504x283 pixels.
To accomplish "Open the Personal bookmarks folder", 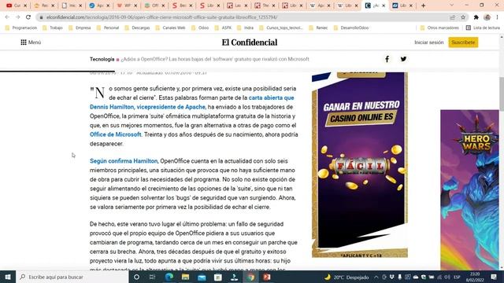I will pos(108,28).
